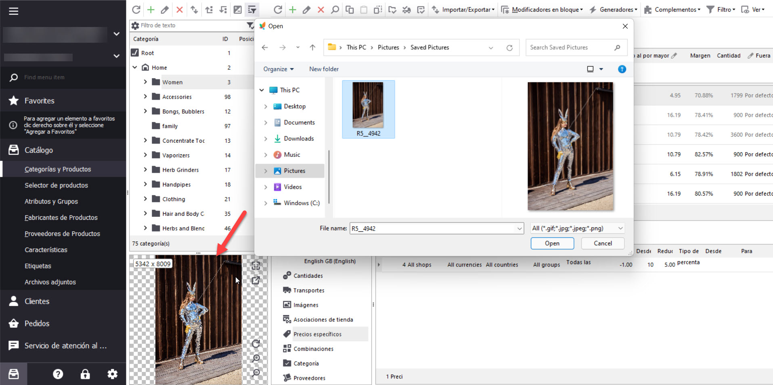The height and width of the screenshot is (385, 773).
Task: Select the Downloads folder in the dialog tree
Action: [299, 139]
